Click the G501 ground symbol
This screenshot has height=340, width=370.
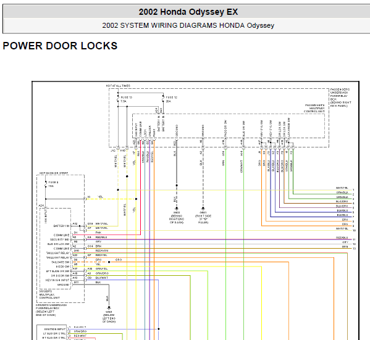click(109, 308)
